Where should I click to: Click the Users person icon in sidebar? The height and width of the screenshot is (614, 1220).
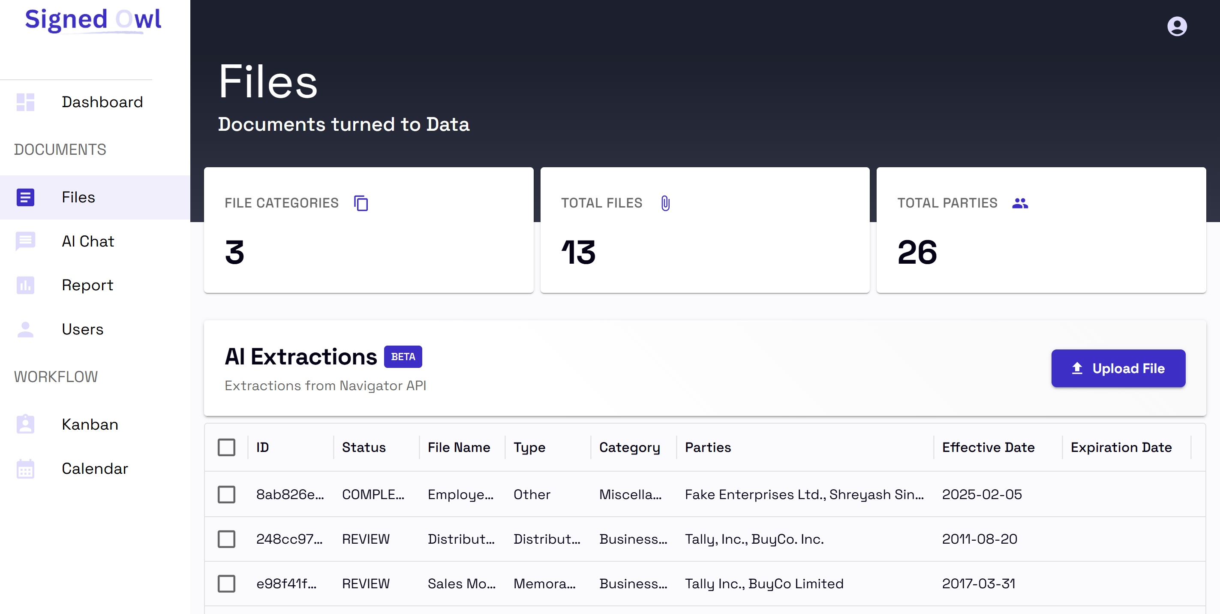(x=25, y=329)
